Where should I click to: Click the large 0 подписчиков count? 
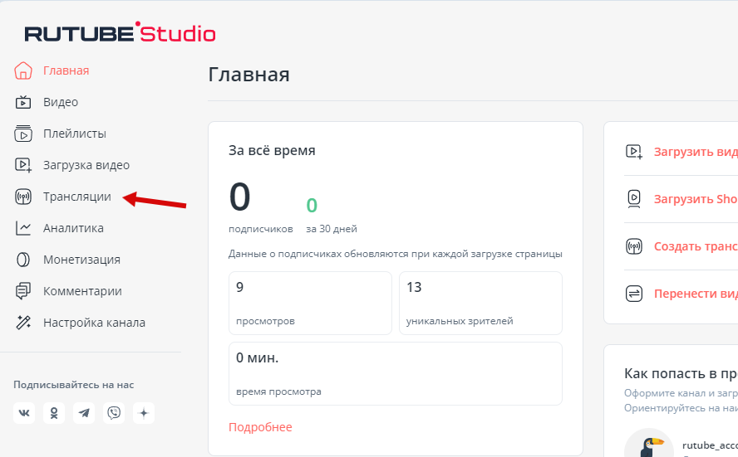[x=240, y=197]
